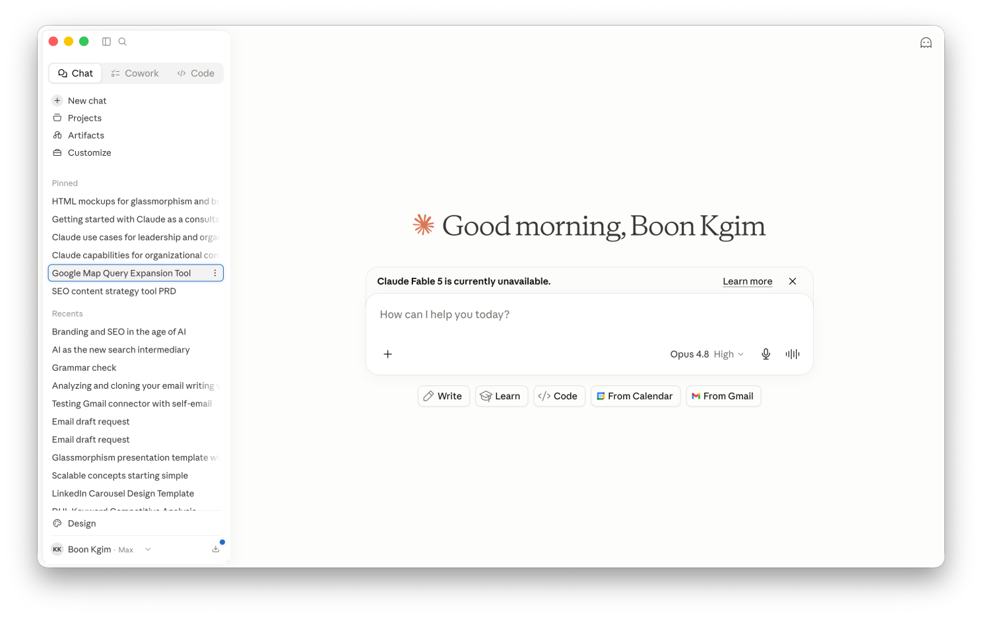This screenshot has height=617, width=982.
Task: Click the Learn suggestion button
Action: coord(502,396)
